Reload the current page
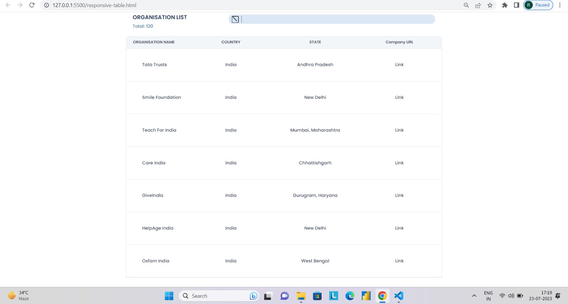 tap(32, 5)
